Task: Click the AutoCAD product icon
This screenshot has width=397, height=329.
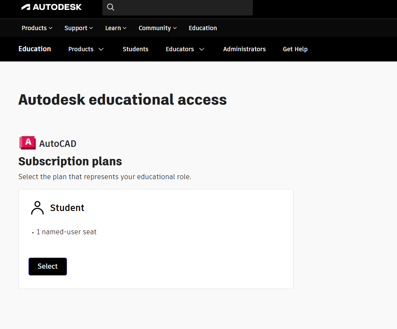Action: [28, 143]
